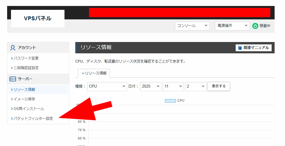The image size is (285, 146).
Task: Select the リソース情報 tab
Action: pyautogui.click(x=94, y=73)
